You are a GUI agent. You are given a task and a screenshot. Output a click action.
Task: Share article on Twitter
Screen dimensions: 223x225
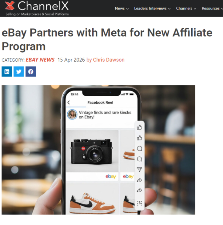(x=19, y=71)
